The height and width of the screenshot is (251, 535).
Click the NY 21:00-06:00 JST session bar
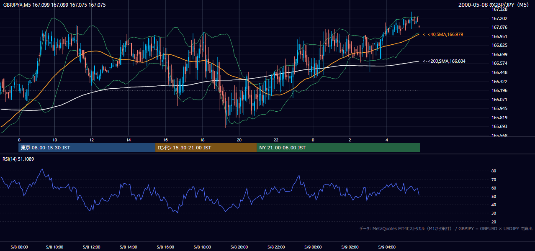pyautogui.click(x=338, y=148)
